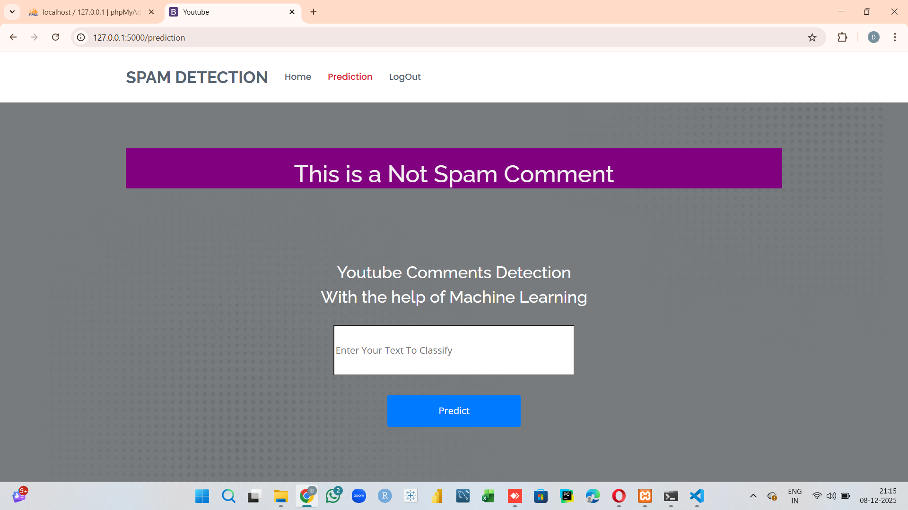The height and width of the screenshot is (510, 908).
Task: Show hidden system tray icons chevron
Action: (753, 496)
